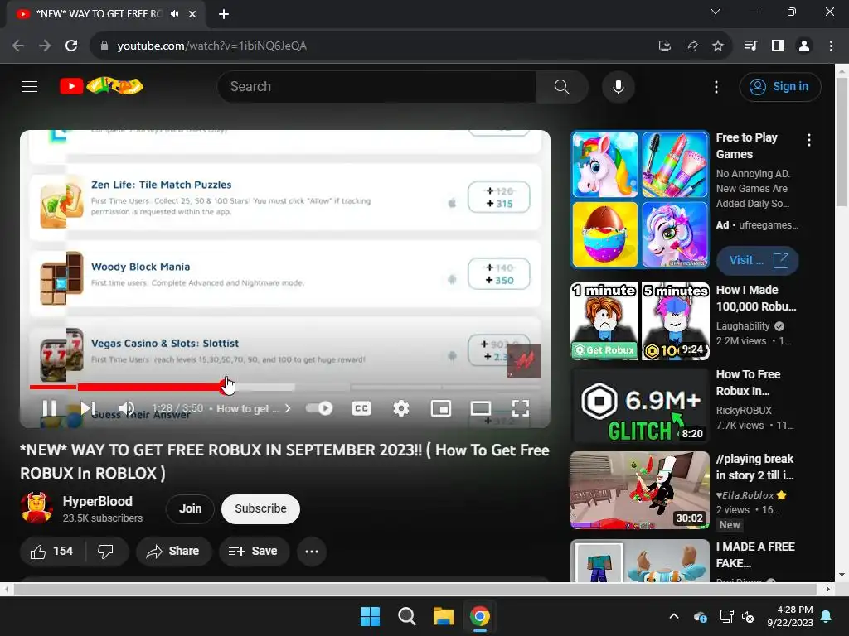Enter full screen mode
Screen dimensions: 849x636
click(521, 408)
